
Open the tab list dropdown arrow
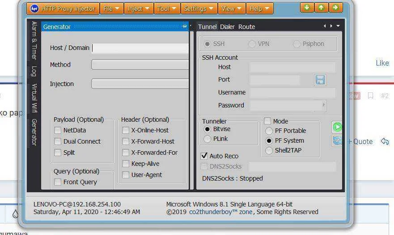[x=338, y=26]
